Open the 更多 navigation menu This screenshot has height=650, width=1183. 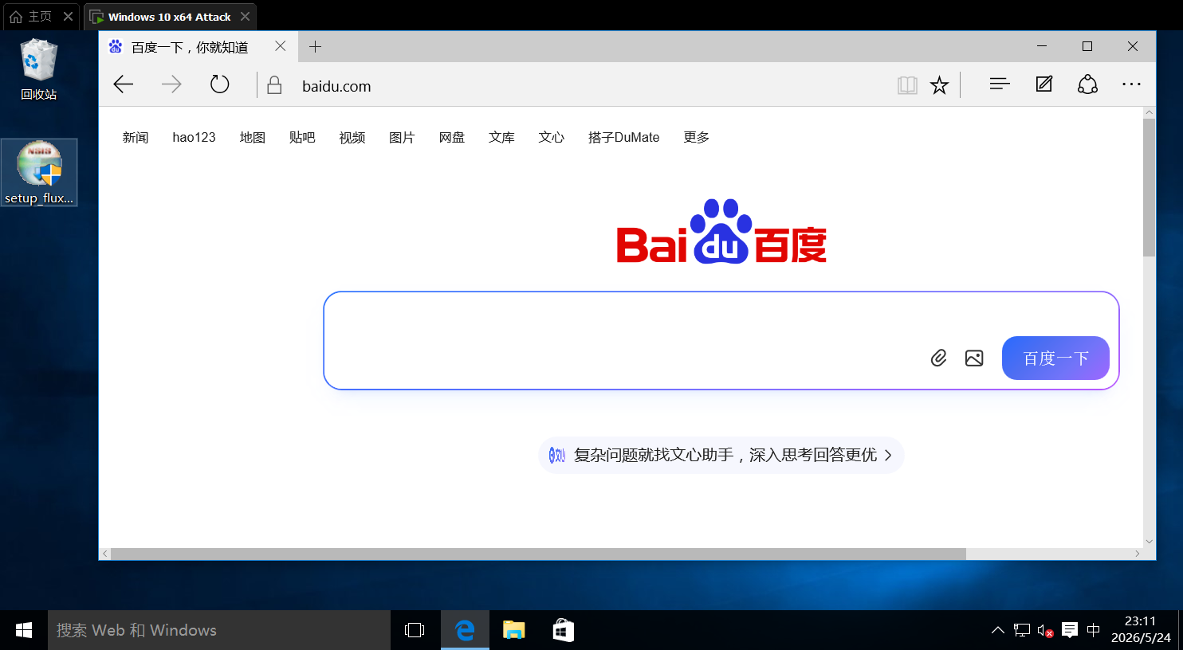[x=696, y=137]
